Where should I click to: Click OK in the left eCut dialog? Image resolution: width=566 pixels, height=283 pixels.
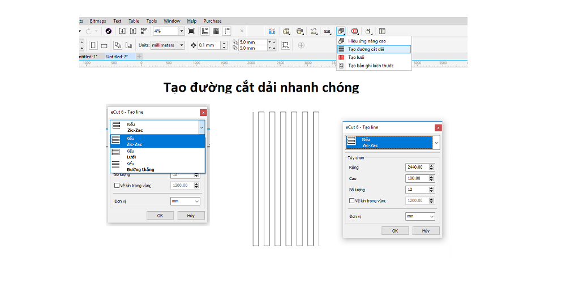tap(160, 215)
